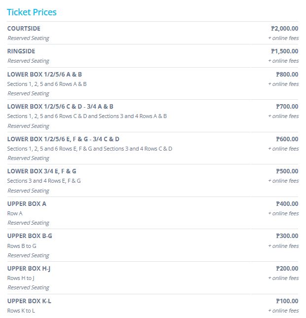Choose the RINGSIDE ticket title
The width and height of the screenshot is (306, 318).
click(21, 51)
